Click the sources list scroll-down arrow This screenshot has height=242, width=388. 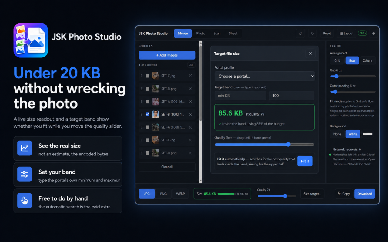(200, 181)
